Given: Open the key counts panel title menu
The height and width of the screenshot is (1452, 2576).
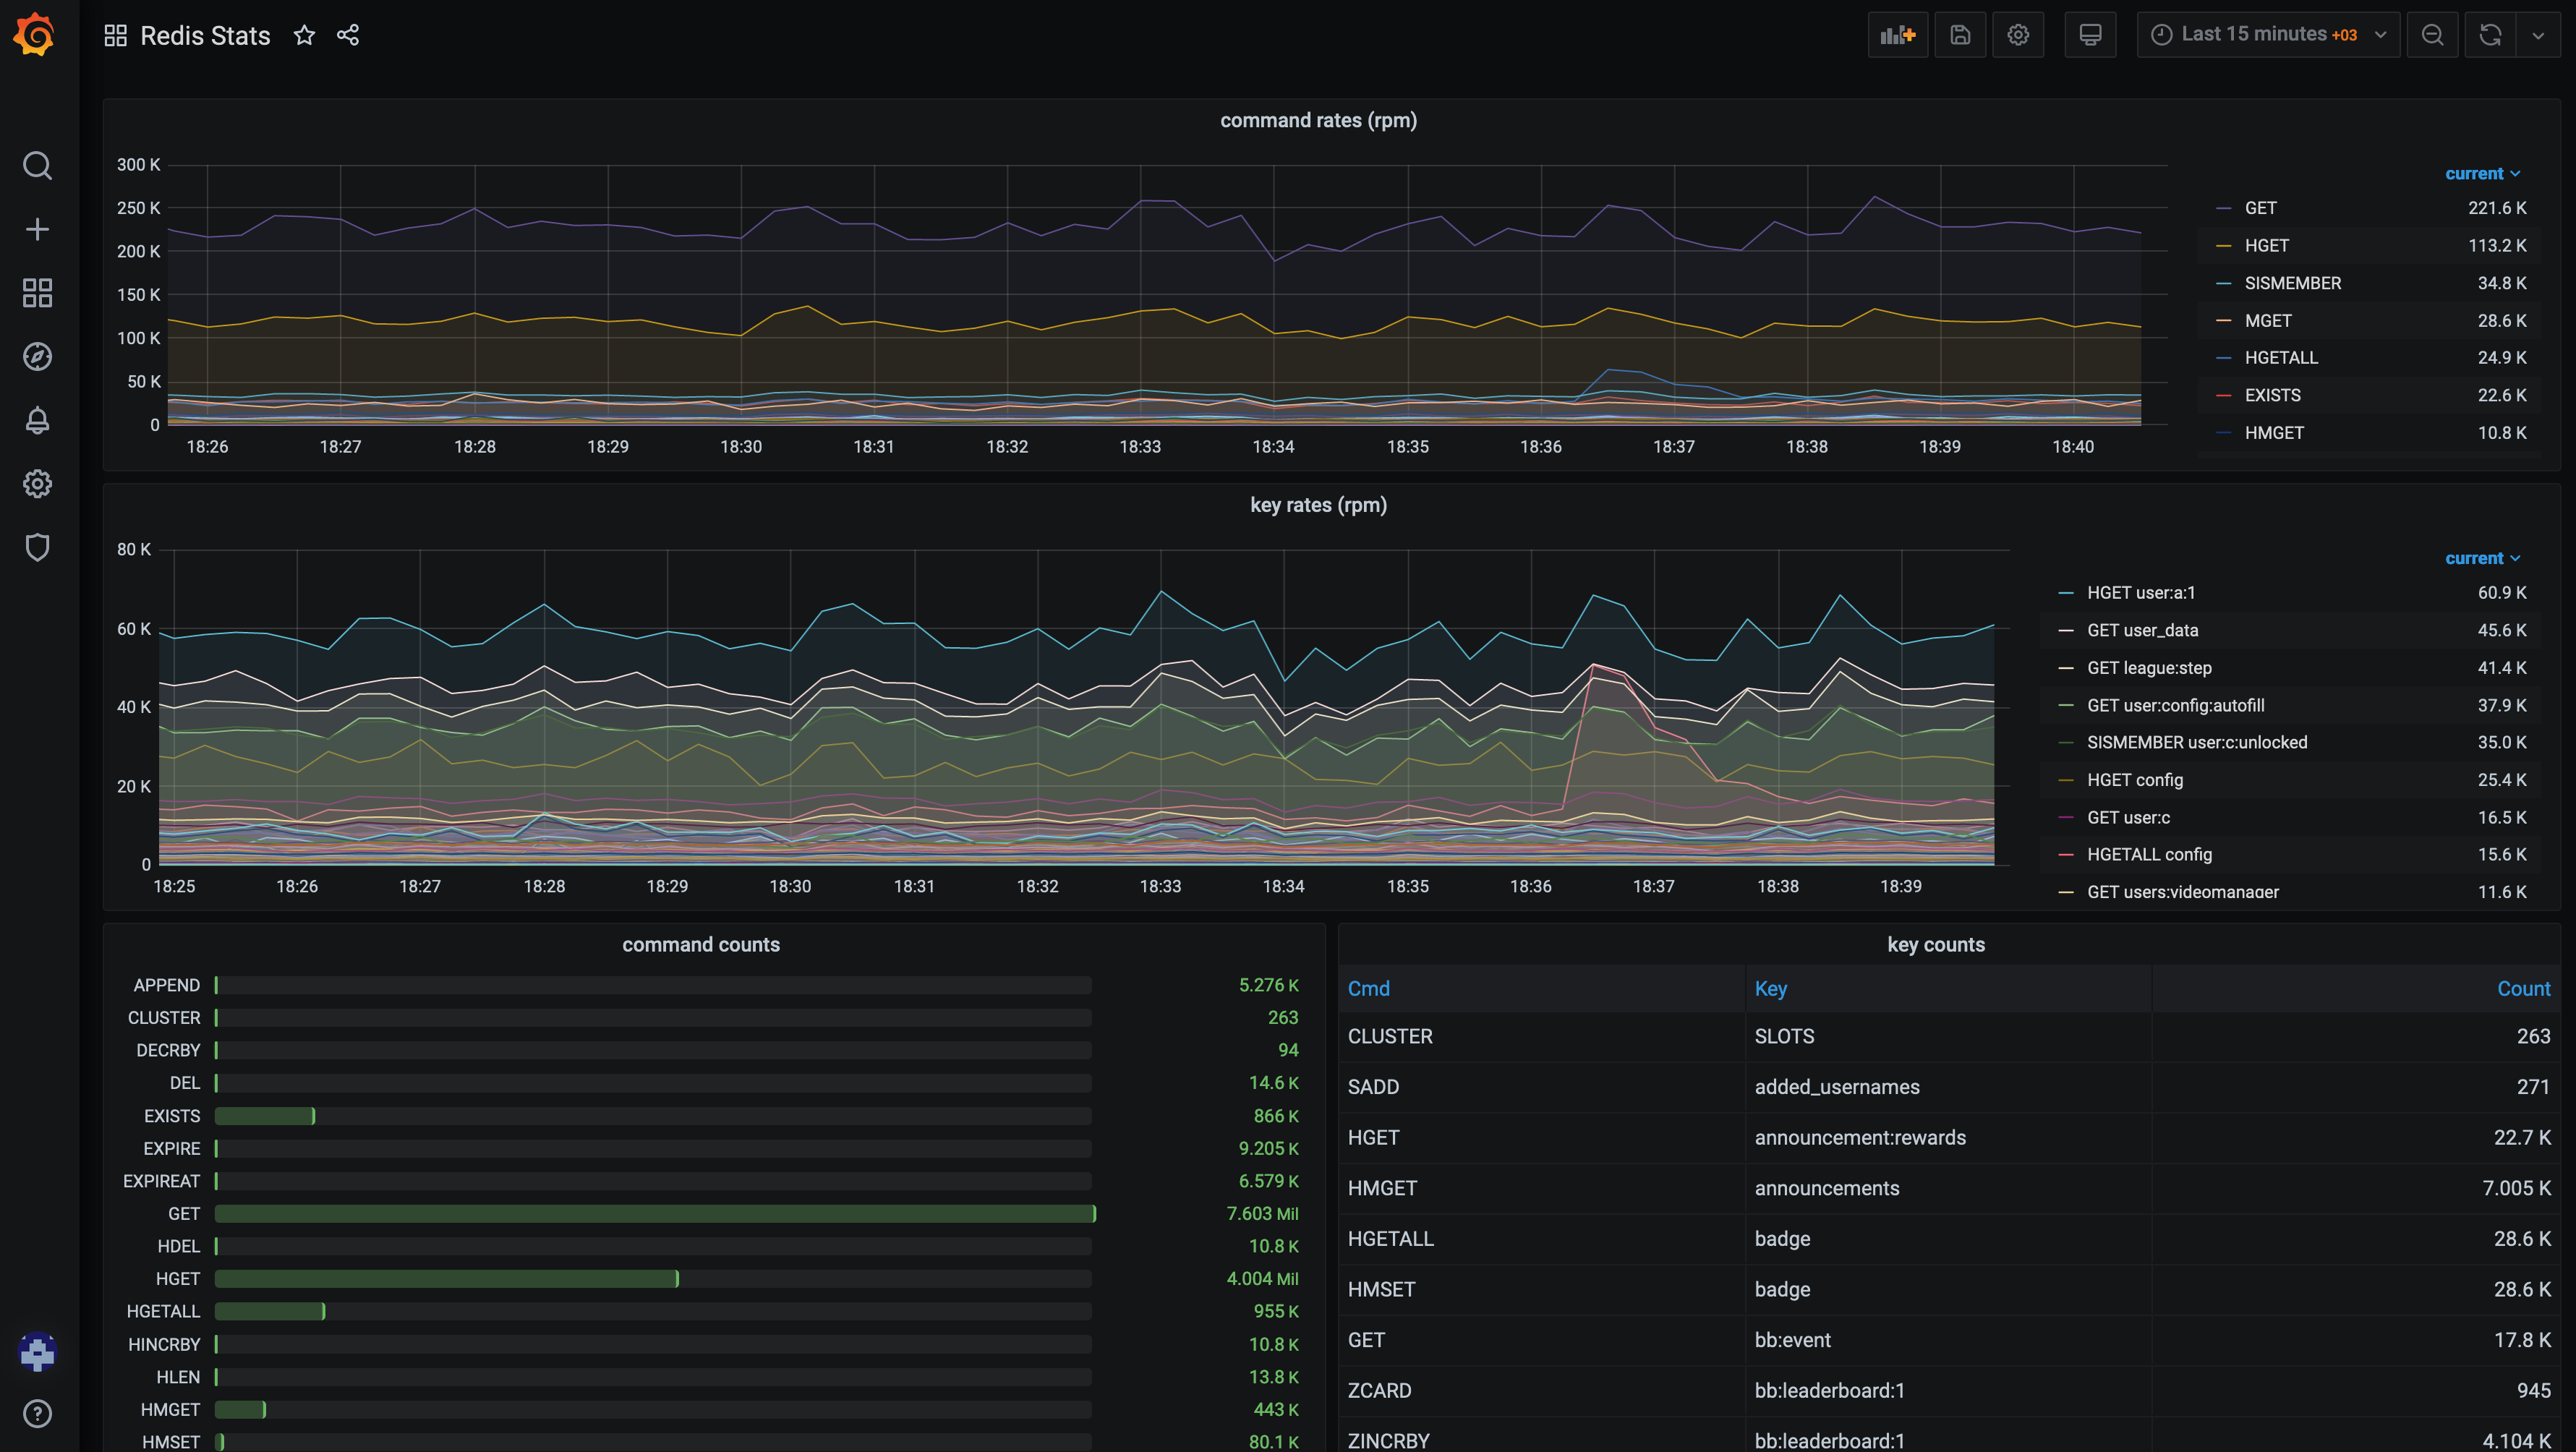Looking at the screenshot, I should coord(1935,944).
